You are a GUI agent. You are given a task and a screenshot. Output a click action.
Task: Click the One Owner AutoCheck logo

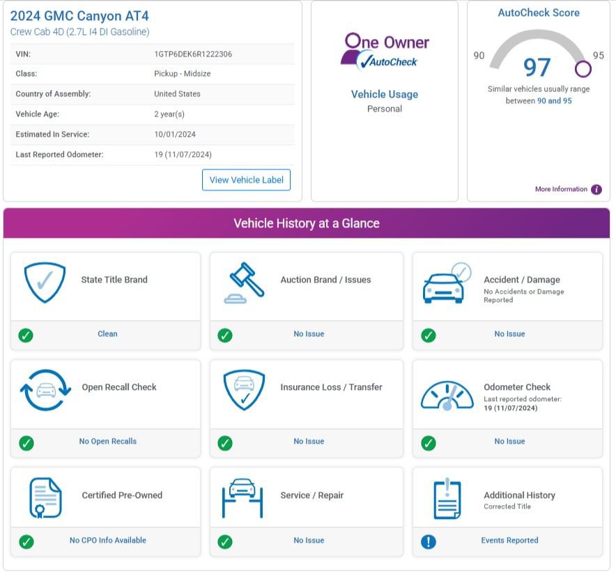click(x=385, y=52)
